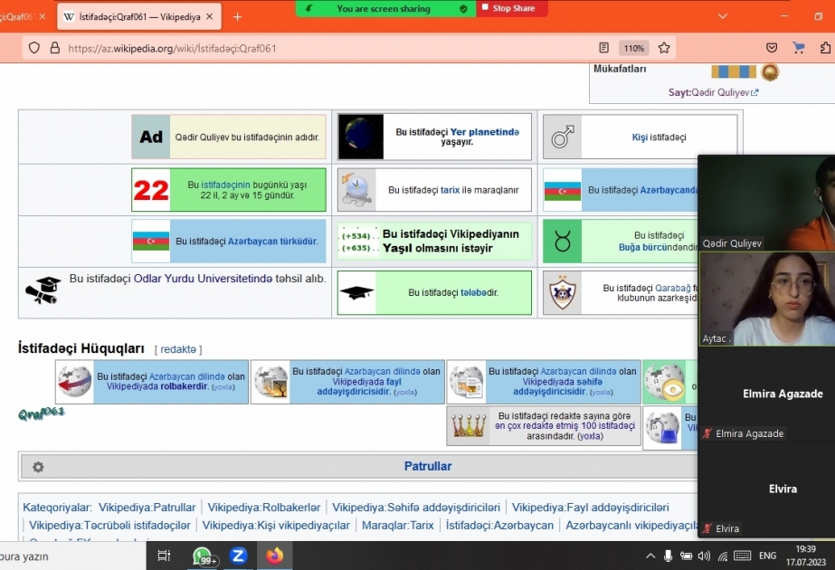Click the Earth planet image
The height and width of the screenshot is (570, 835).
[x=361, y=137]
